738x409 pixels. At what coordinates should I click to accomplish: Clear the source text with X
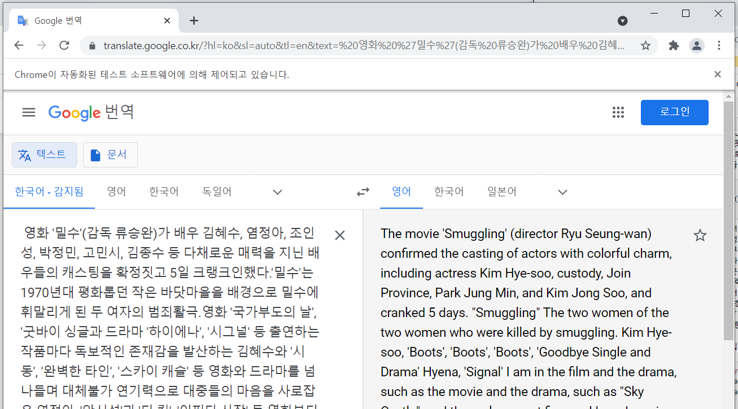point(340,235)
